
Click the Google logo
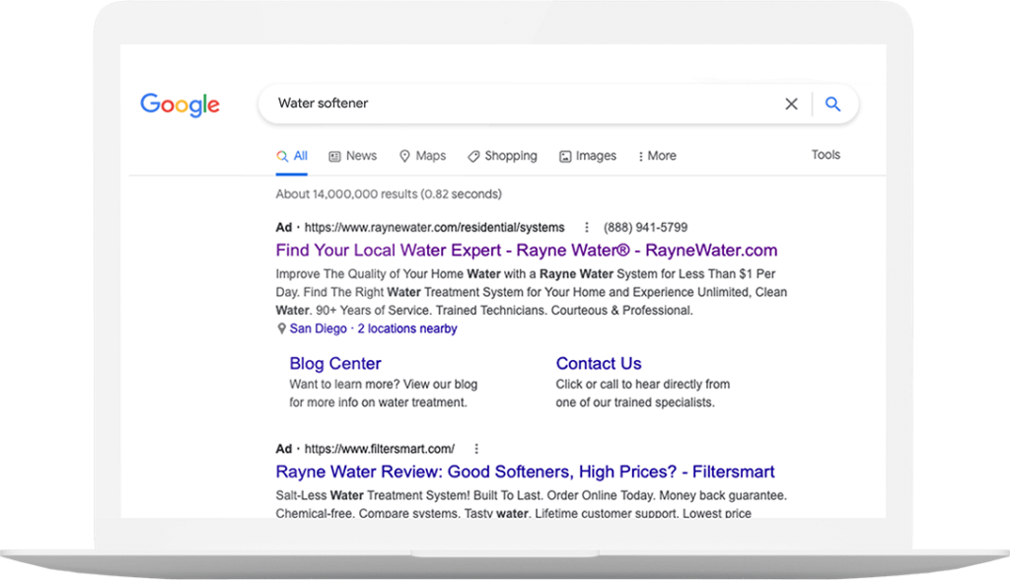click(x=180, y=105)
